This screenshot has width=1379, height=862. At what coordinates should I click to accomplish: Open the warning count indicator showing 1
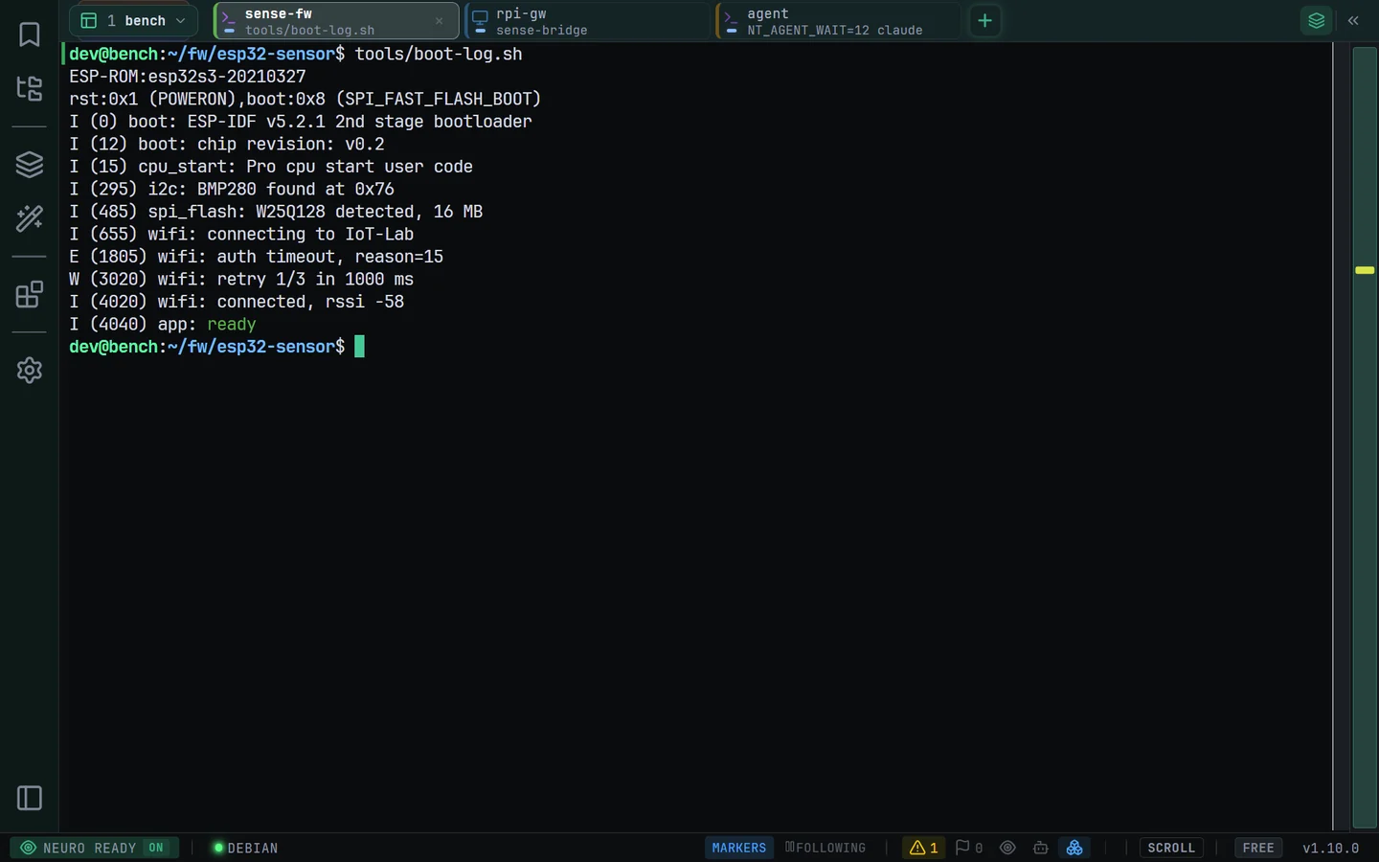[924, 848]
